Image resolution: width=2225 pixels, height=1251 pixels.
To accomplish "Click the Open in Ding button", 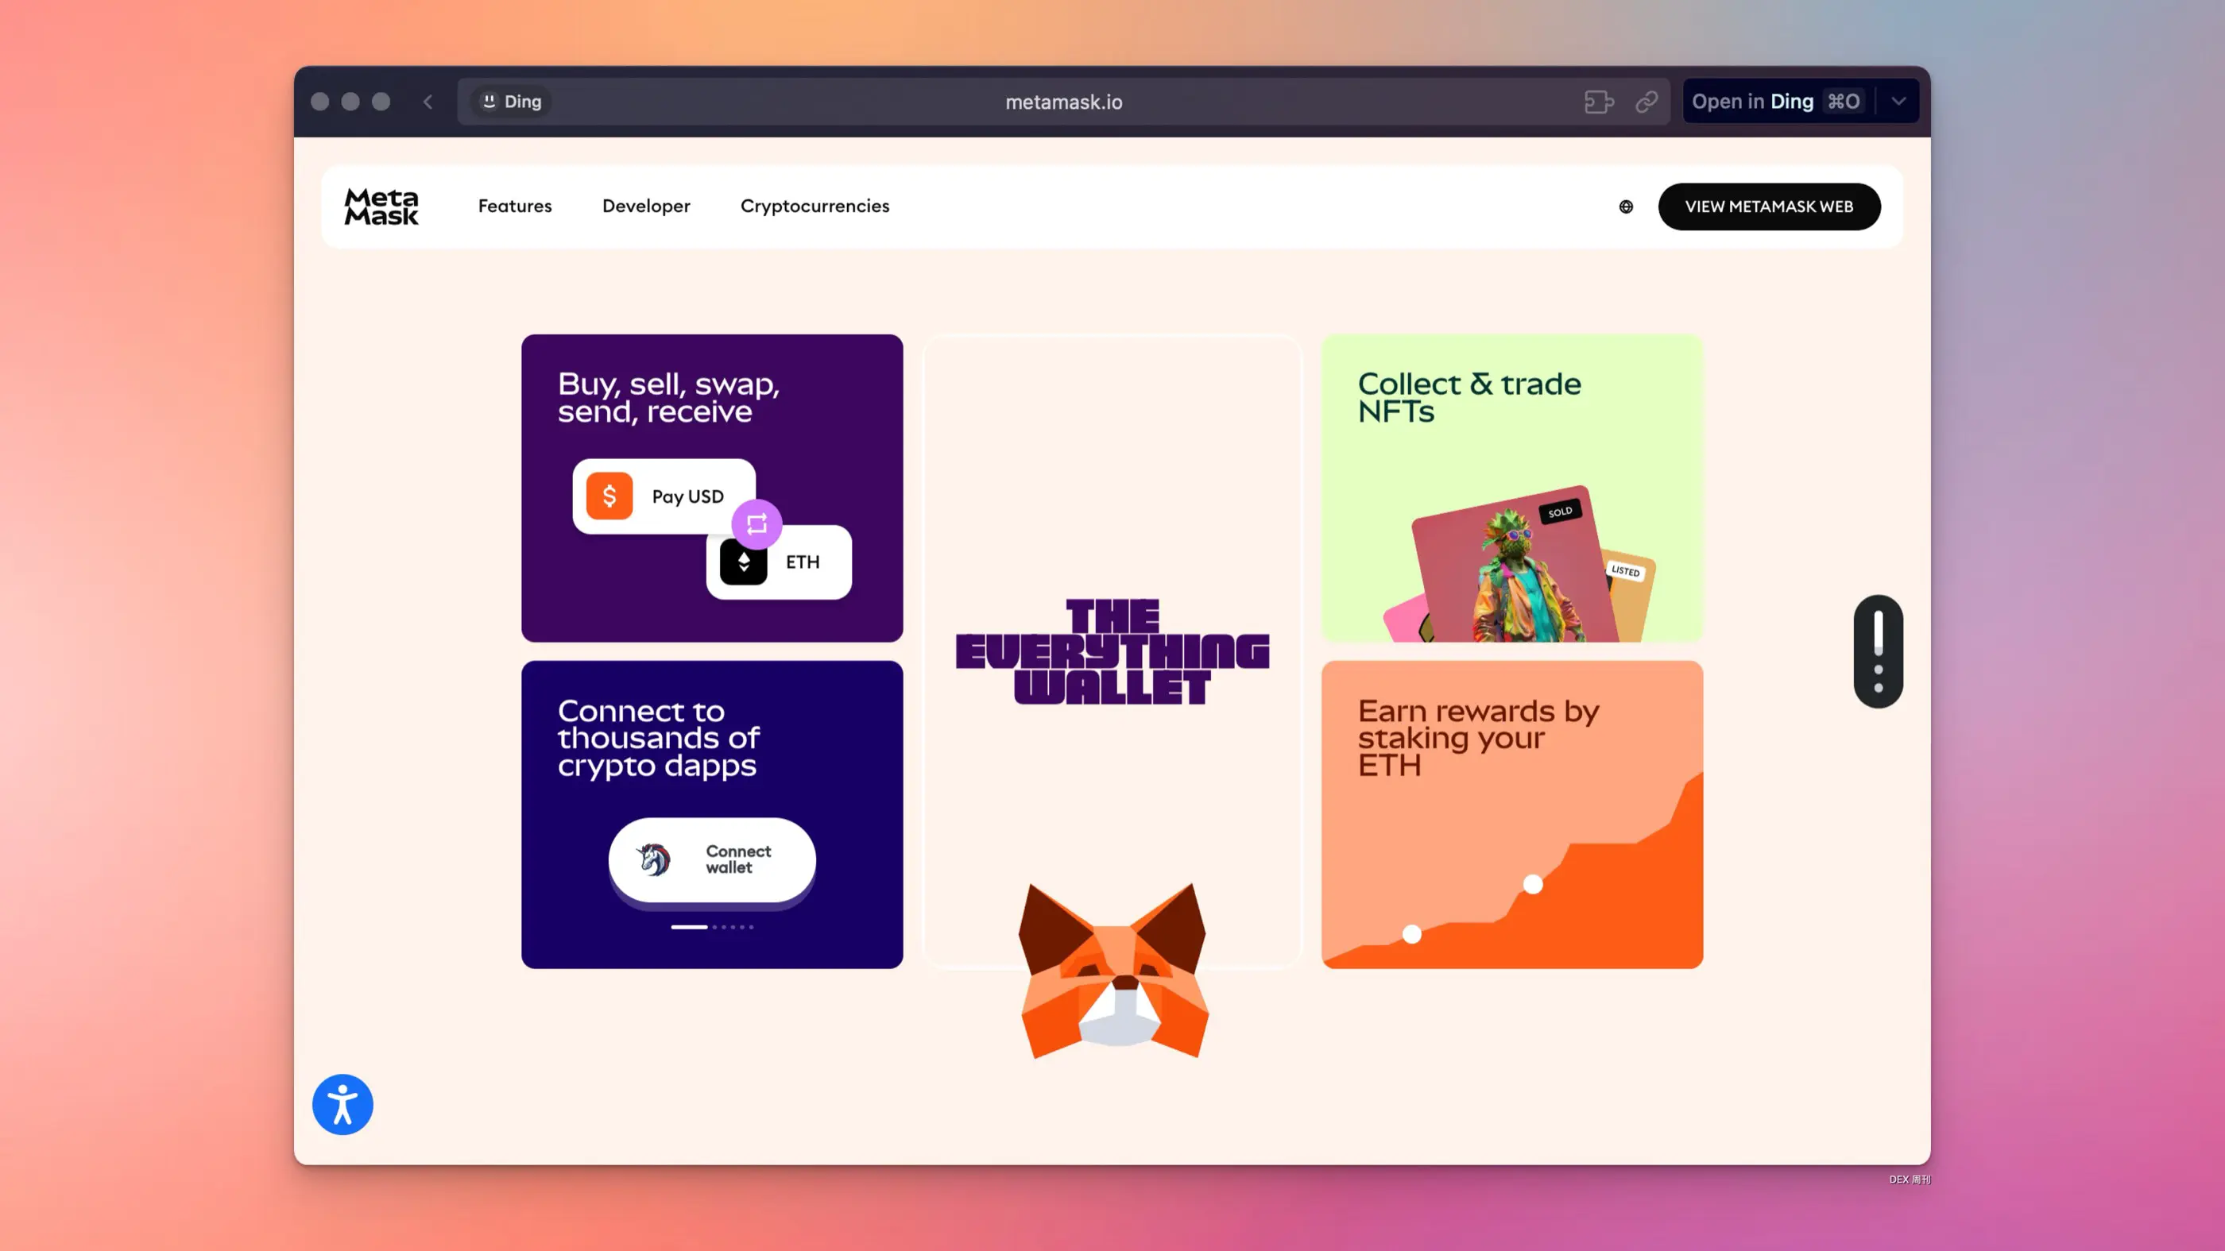I will coord(1778,101).
